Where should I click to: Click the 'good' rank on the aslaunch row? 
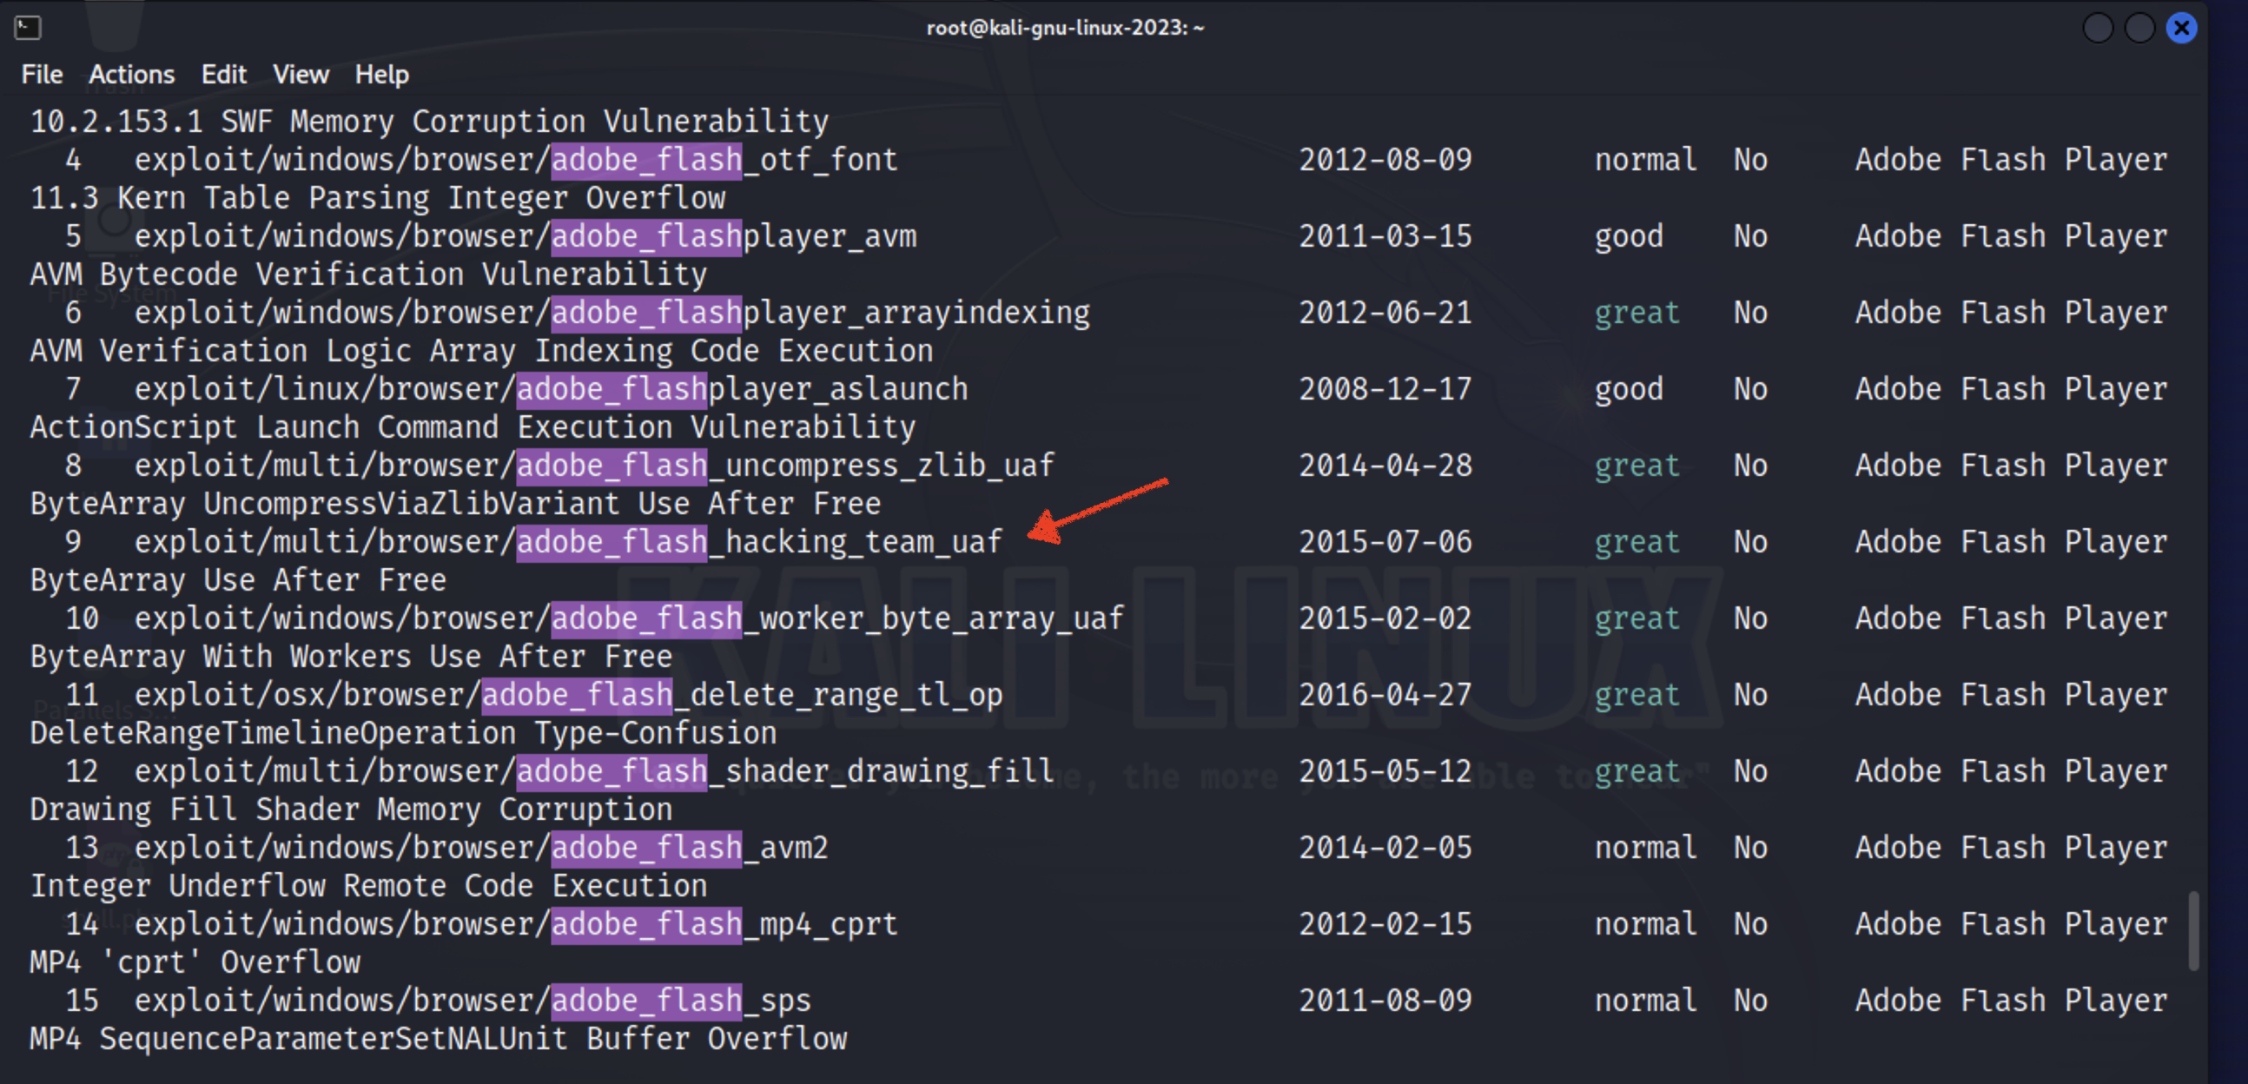[x=1629, y=391]
